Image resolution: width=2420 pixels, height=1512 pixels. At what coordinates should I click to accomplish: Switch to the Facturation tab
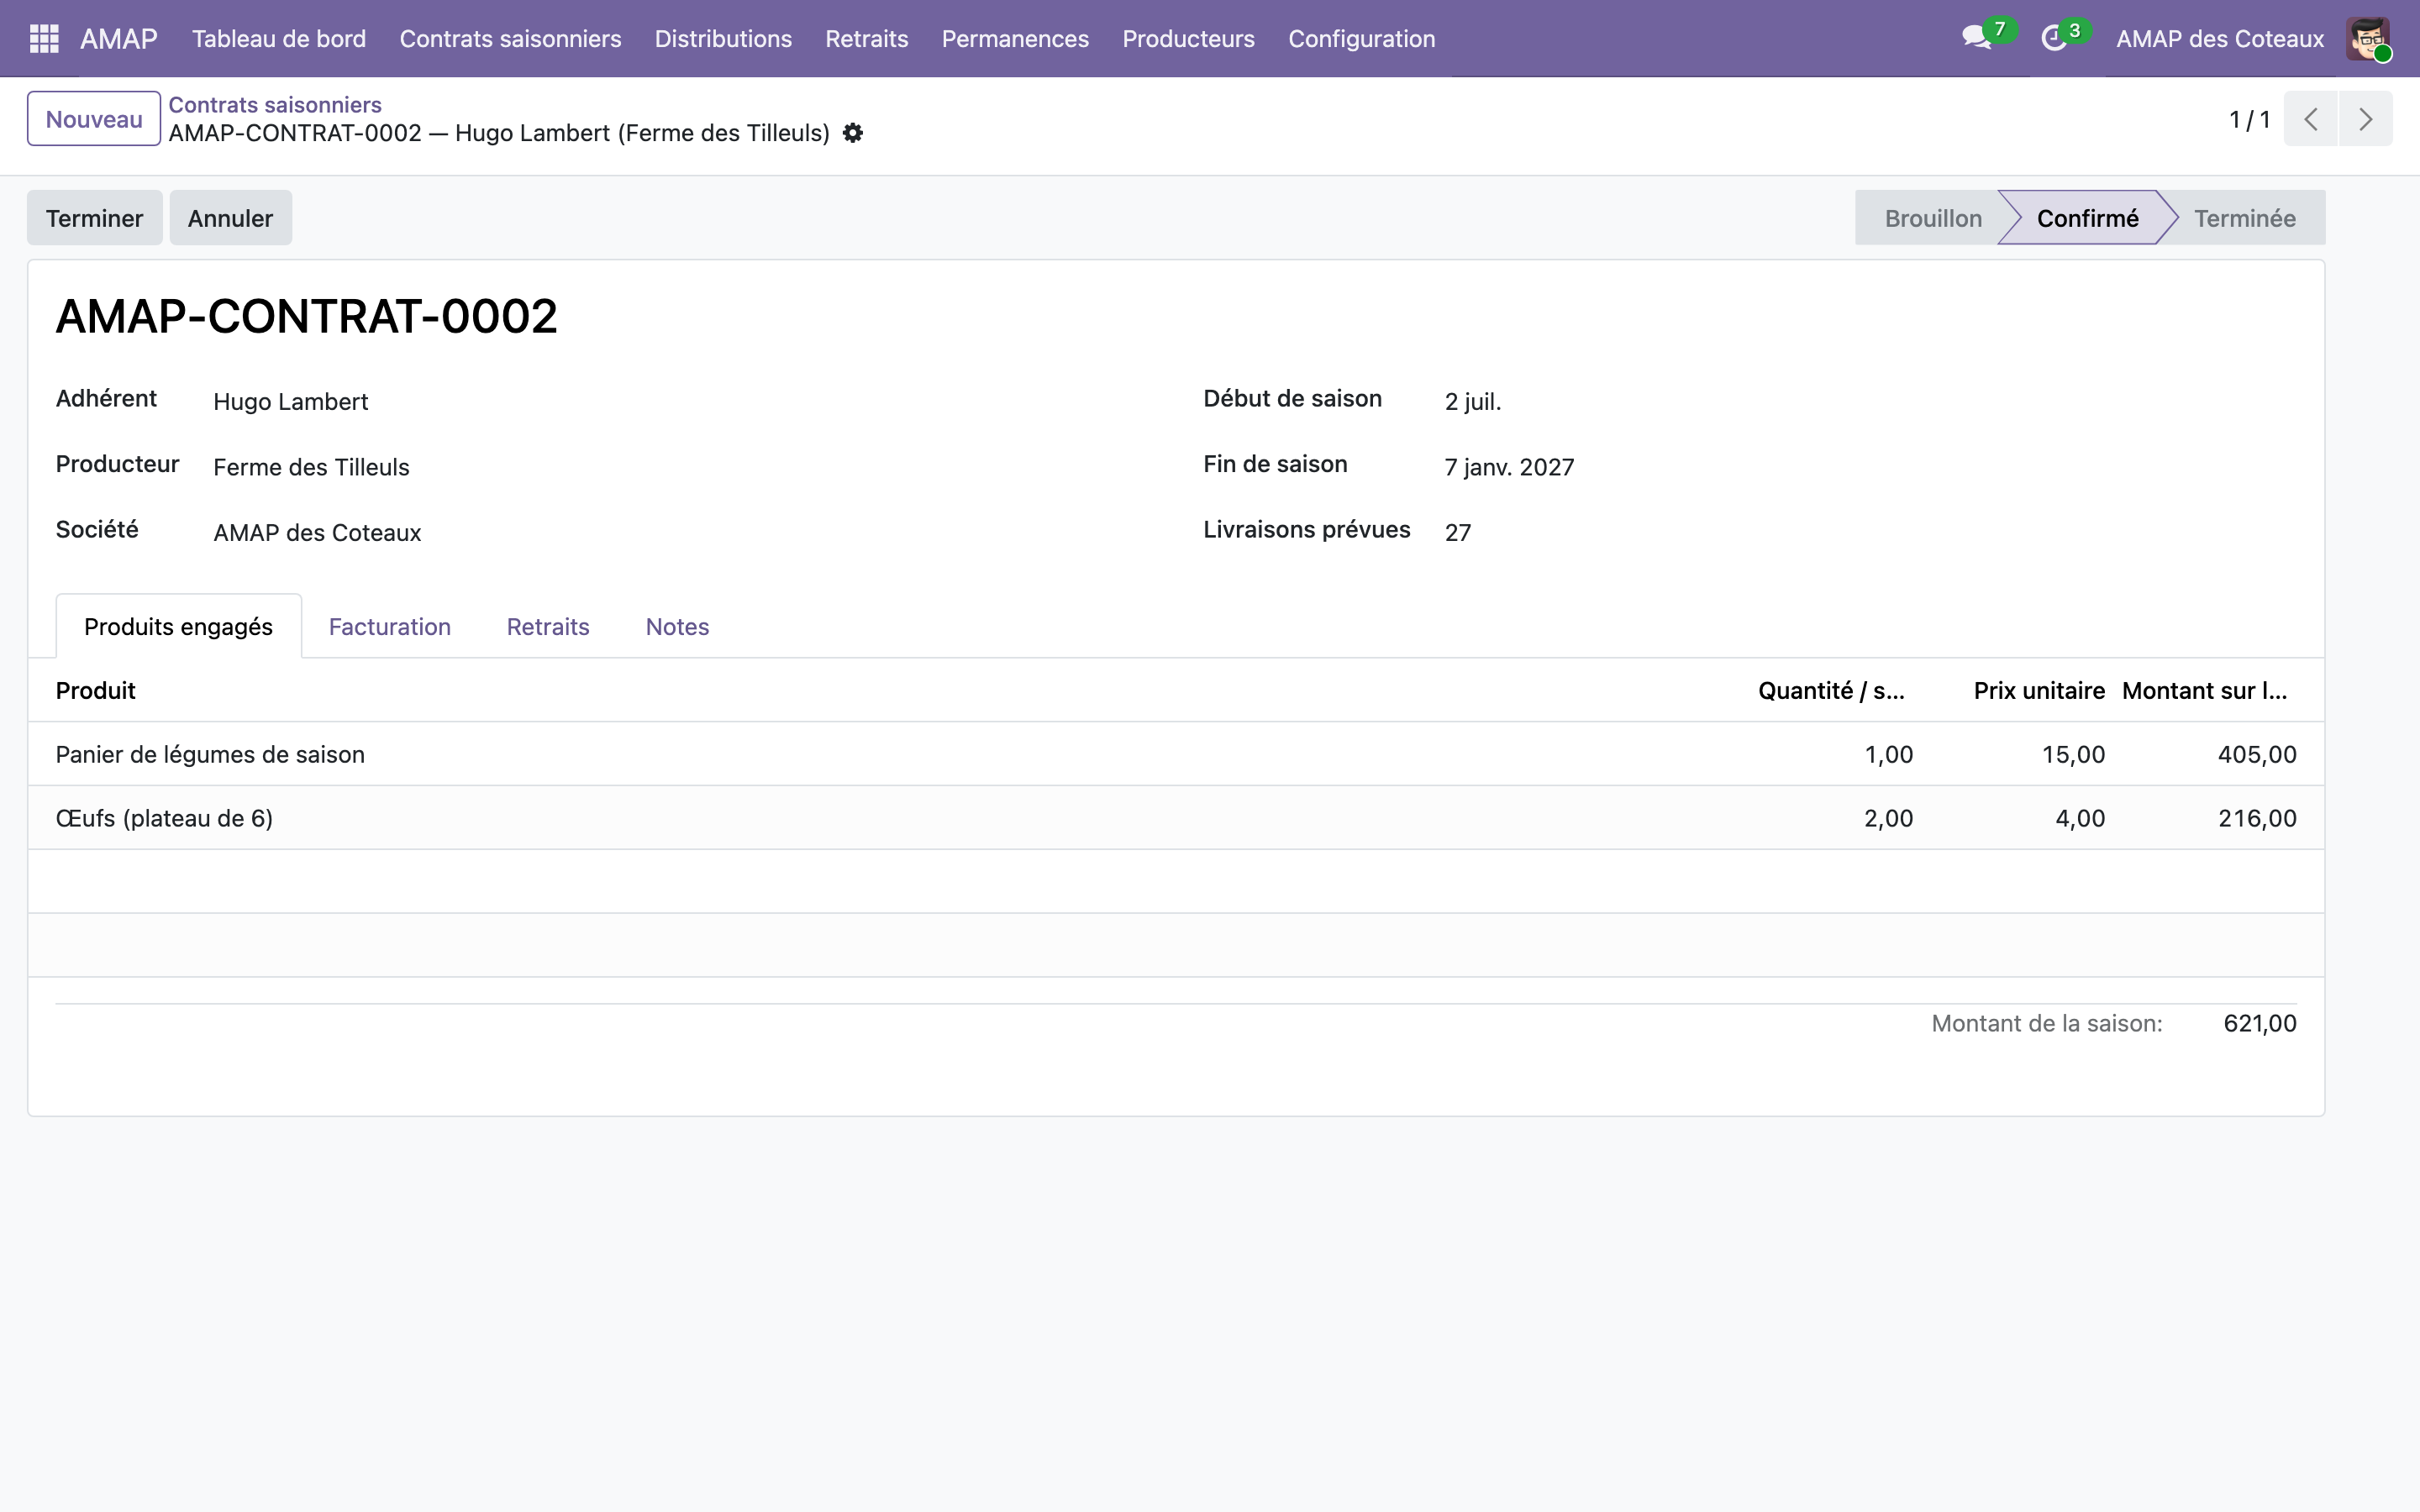(x=389, y=626)
